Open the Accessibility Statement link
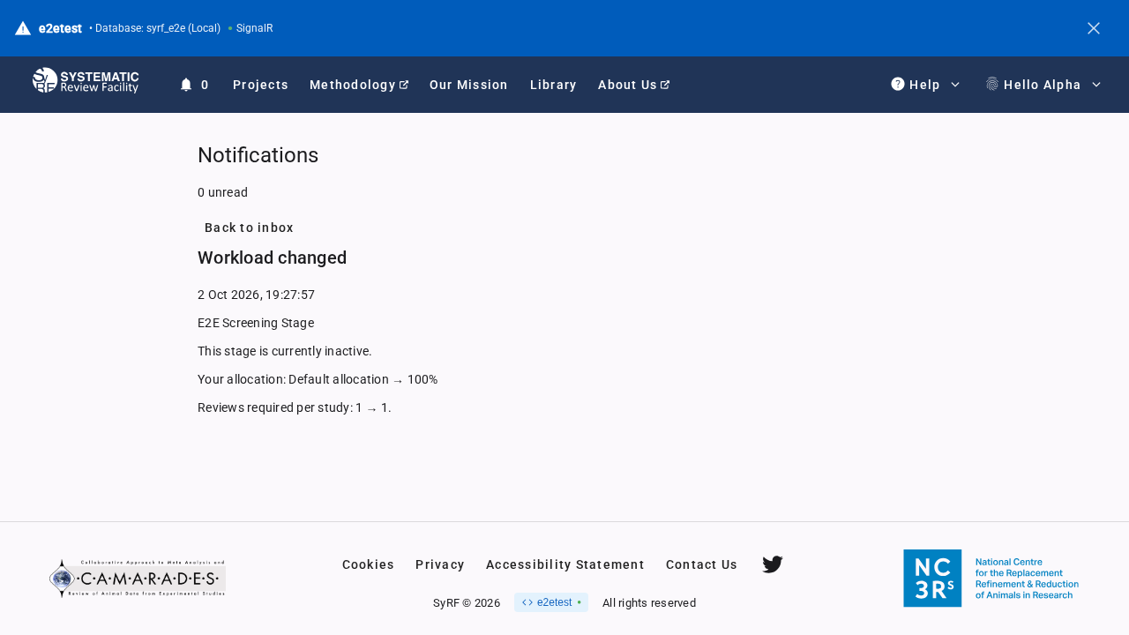The height and width of the screenshot is (635, 1129). click(565, 564)
